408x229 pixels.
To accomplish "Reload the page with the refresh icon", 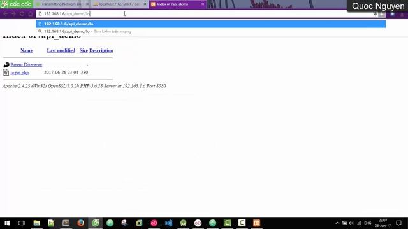I will click(x=22, y=14).
